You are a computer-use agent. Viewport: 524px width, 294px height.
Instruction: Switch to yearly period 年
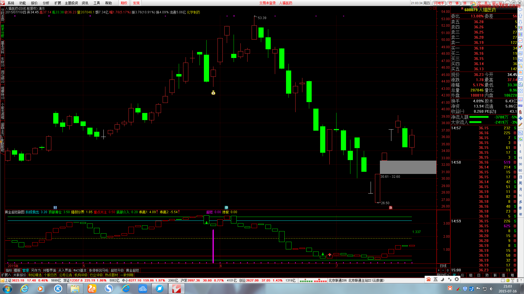520,214
